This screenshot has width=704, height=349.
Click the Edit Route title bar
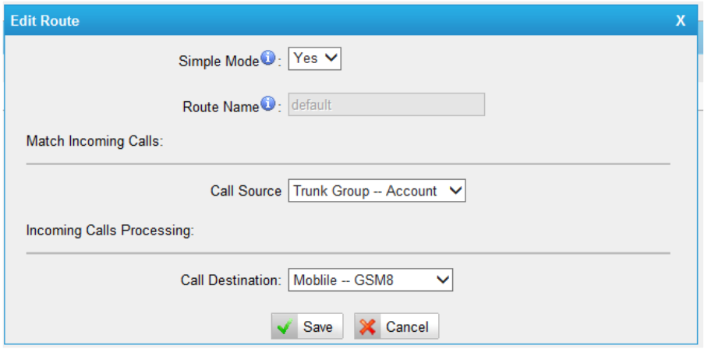[312, 21]
